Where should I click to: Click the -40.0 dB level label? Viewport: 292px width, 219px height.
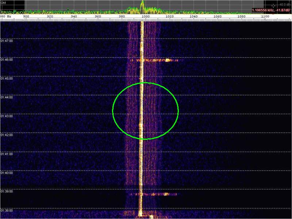point(283,4)
